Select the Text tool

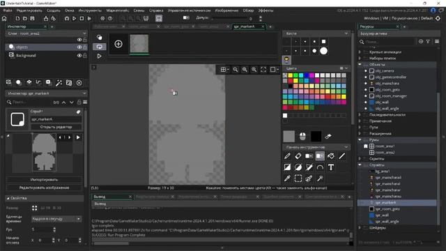pyautogui.click(x=331, y=167)
